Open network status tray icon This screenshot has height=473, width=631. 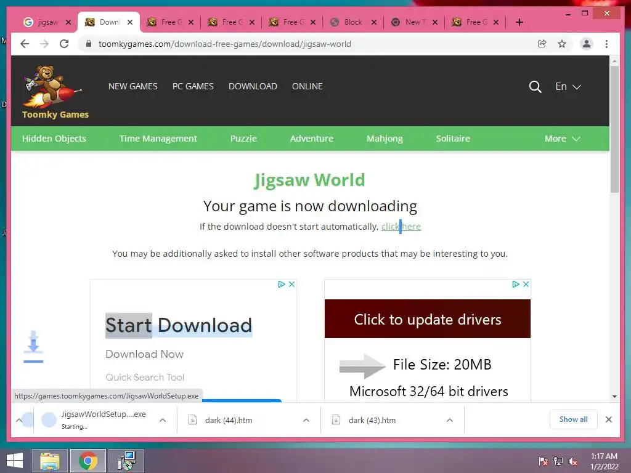coord(558,461)
